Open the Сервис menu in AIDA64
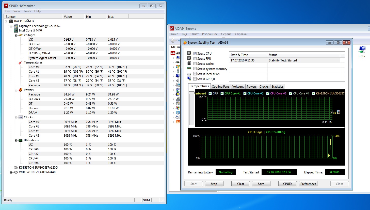Viewport: 370px width, 210px height. (x=226, y=34)
